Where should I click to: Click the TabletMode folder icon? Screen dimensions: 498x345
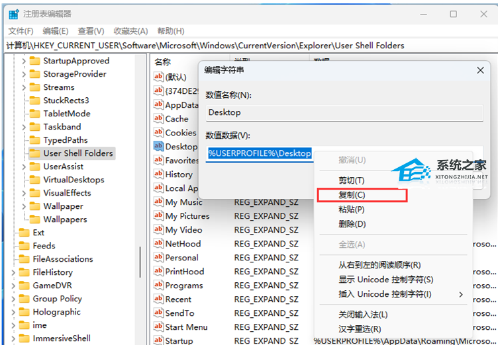(x=34, y=114)
